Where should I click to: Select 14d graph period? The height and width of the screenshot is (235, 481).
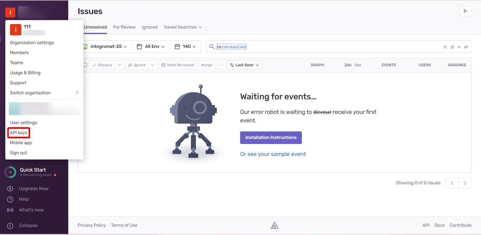click(357, 65)
